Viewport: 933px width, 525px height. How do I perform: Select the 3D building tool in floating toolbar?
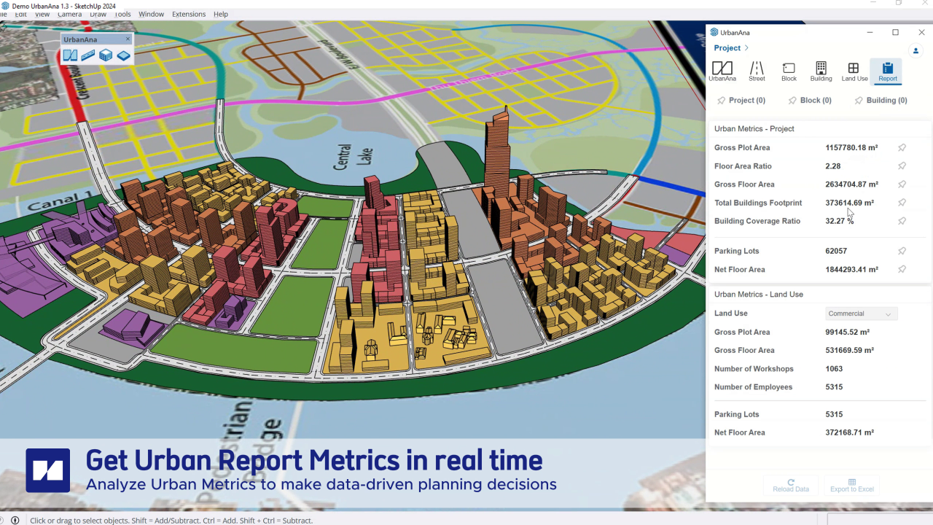[x=106, y=55]
